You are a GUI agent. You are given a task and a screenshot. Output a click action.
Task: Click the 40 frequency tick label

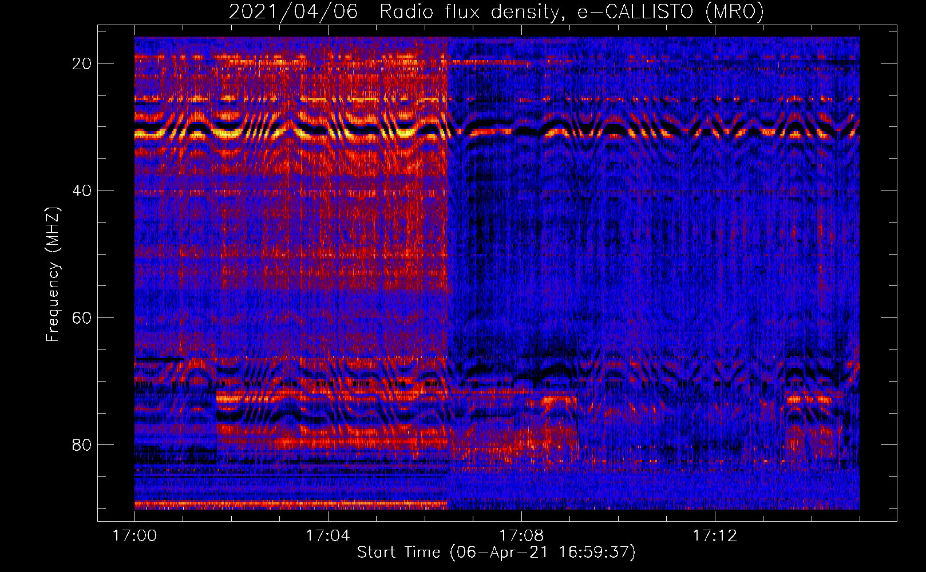tap(82, 190)
